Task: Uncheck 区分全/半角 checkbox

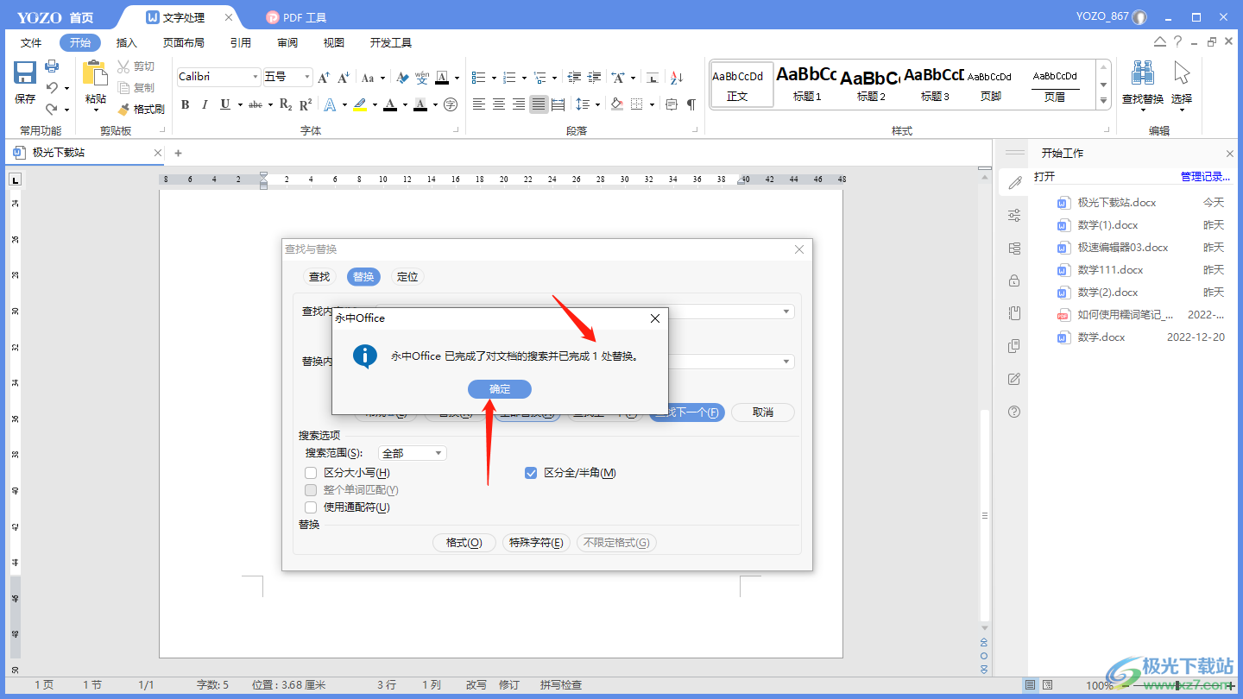Action: 531,473
